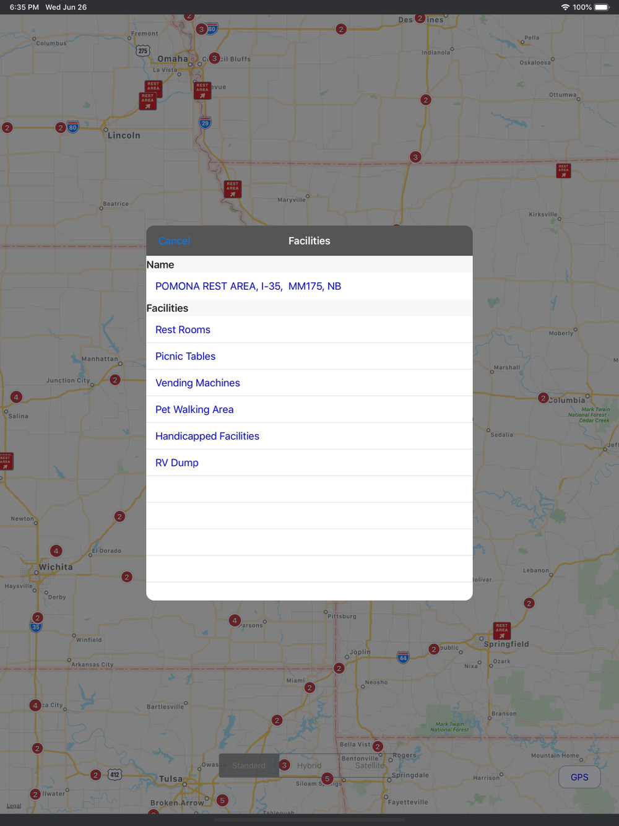
Task: Tap rest area sign north of Maryville
Action: click(x=233, y=189)
